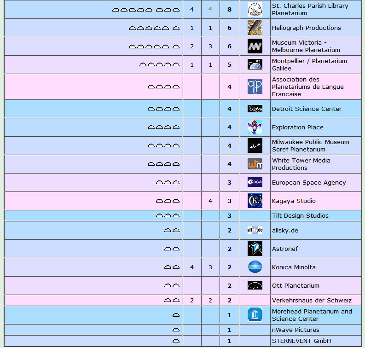Click the bold total 3 in European Space Agency row
The width and height of the screenshot is (365, 348).
[230, 182]
